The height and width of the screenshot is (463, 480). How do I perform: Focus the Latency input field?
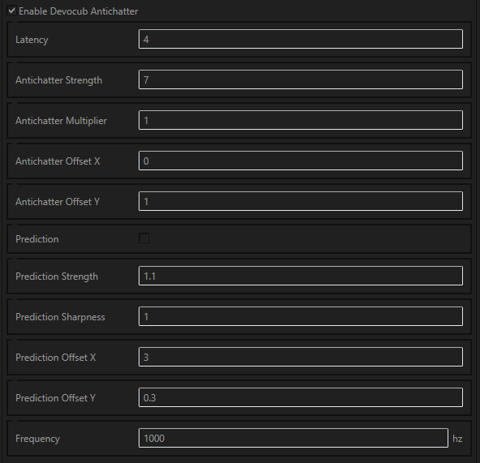click(301, 39)
